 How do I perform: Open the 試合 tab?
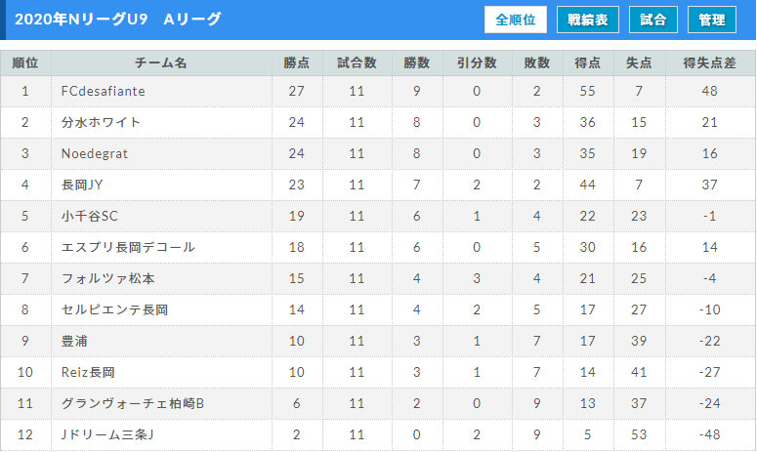[652, 20]
